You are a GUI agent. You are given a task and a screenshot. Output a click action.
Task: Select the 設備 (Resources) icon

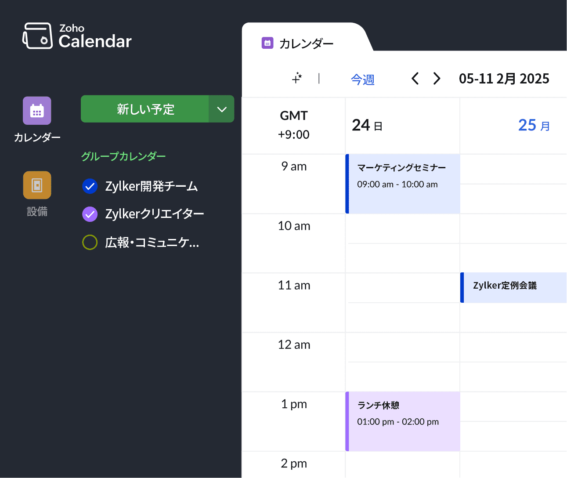pos(37,185)
